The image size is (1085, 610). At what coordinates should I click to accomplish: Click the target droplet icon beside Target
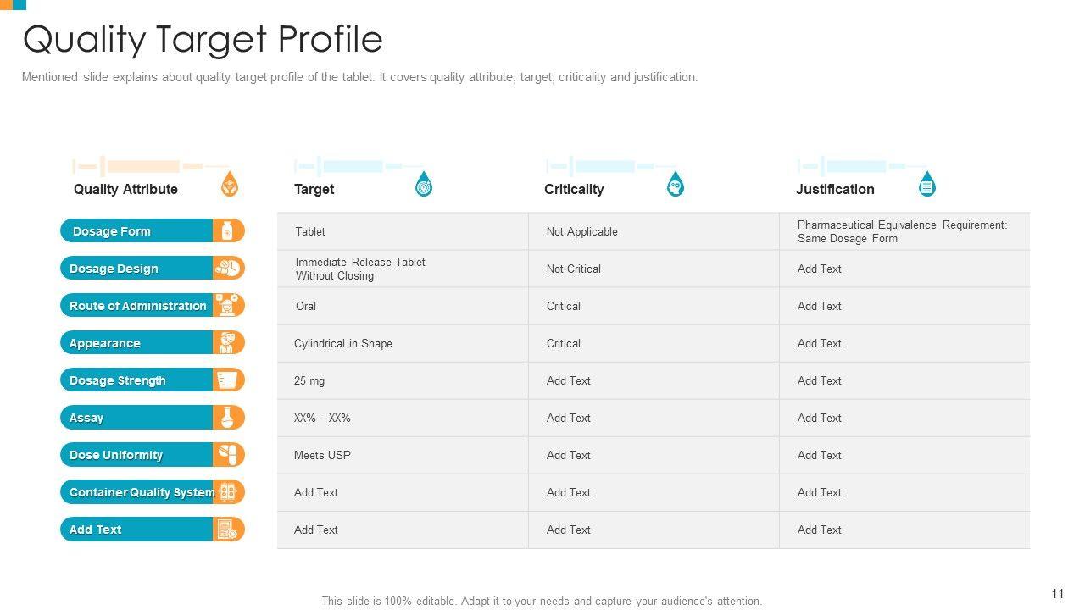pos(424,185)
